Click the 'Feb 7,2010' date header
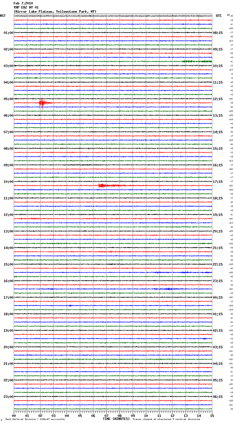234x423 pixels. click(x=23, y=3)
